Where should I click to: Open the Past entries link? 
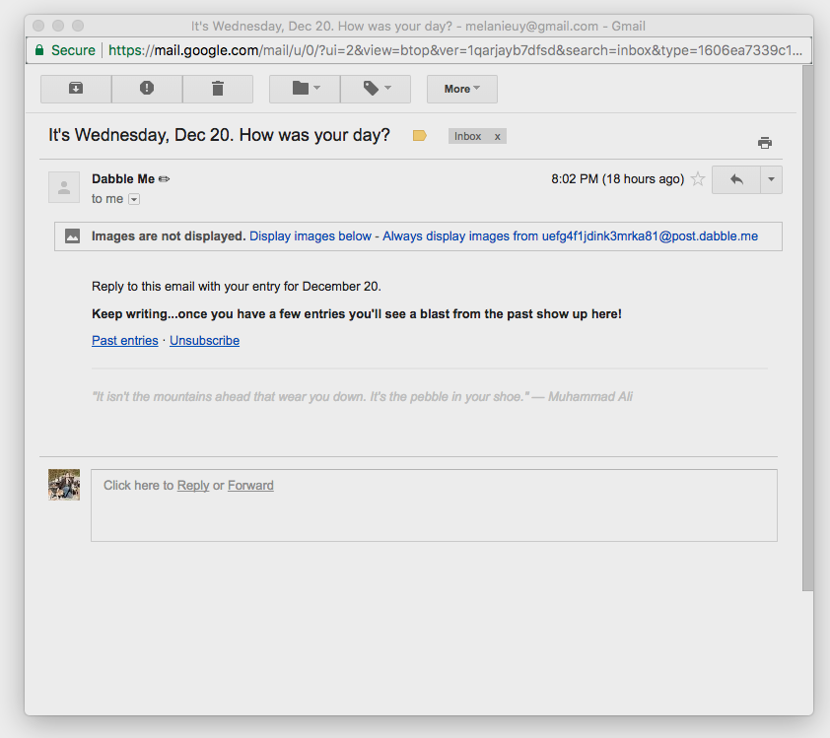(124, 341)
